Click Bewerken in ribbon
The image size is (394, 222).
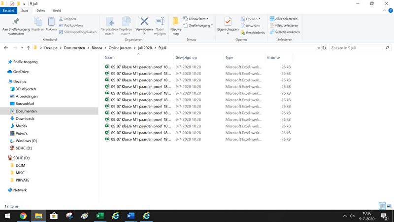coord(250,26)
